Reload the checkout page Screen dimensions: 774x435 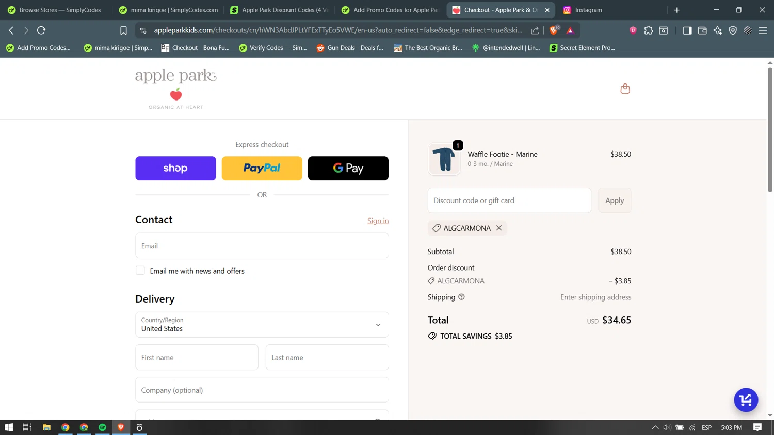coord(41,30)
